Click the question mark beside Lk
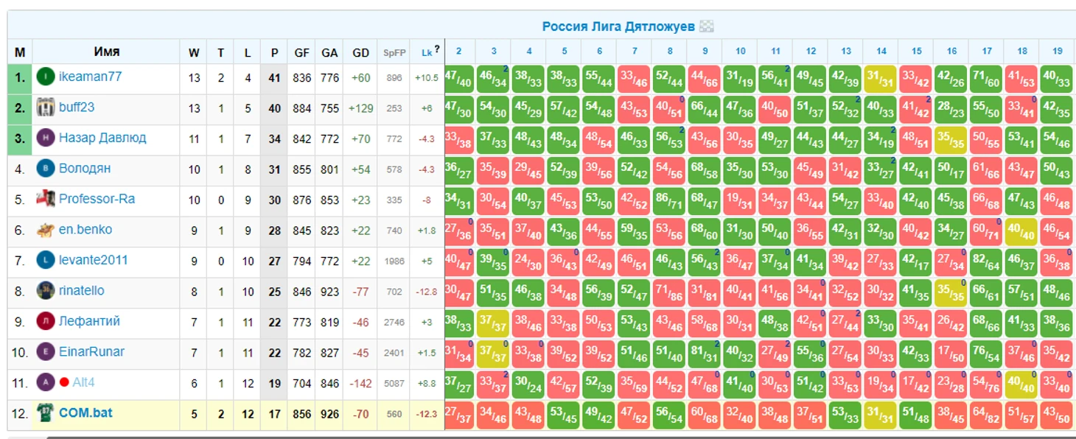This screenshot has height=439, width=1076. (x=437, y=49)
